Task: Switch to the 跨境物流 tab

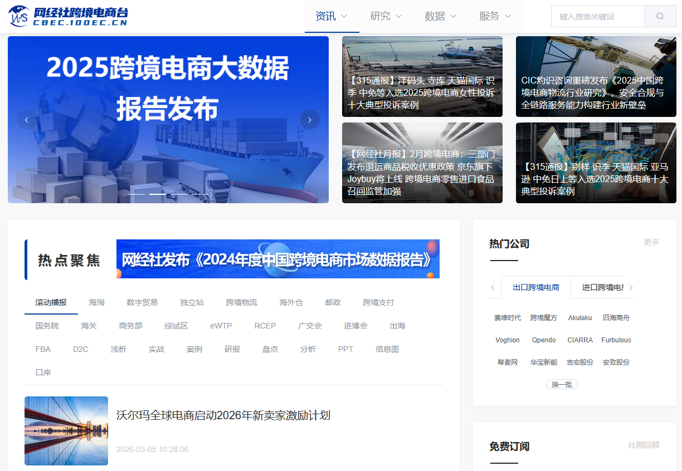Action: click(x=241, y=302)
